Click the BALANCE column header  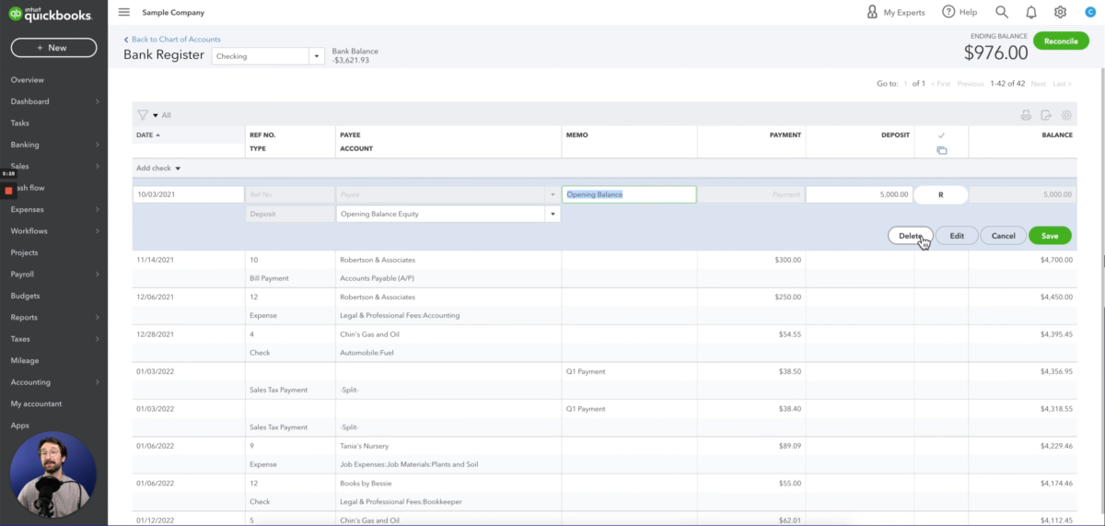1057,135
